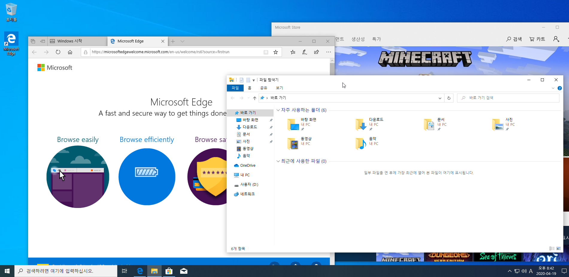
Task: Expand the Explorer ribbon chevron
Action: click(x=553, y=88)
